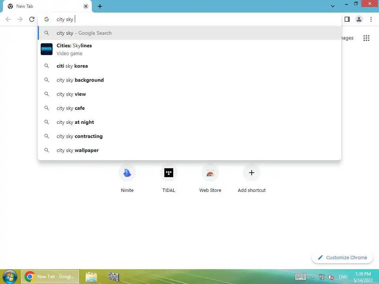Toggle the browser side panel
Screen dimensions: 379x284
347,19
